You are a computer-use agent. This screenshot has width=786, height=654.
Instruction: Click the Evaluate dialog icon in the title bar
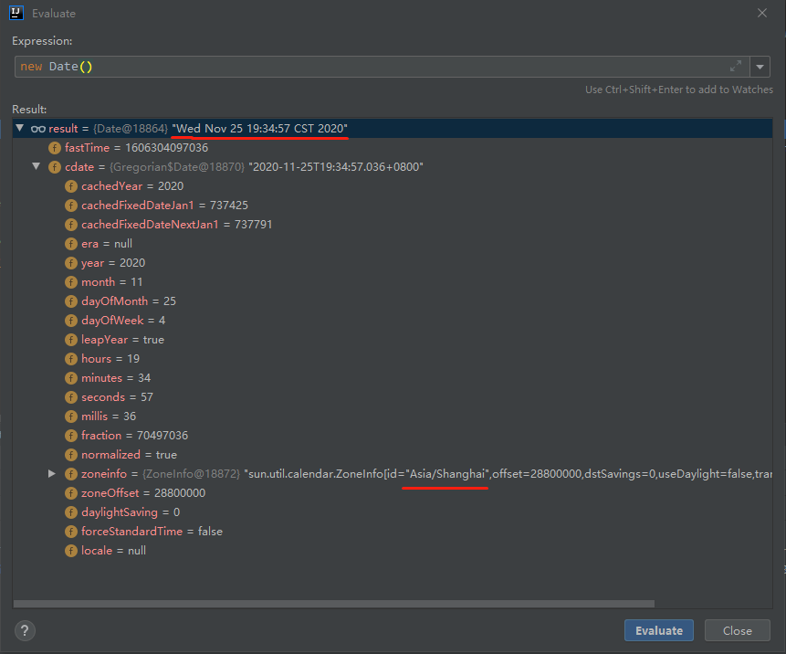[16, 13]
